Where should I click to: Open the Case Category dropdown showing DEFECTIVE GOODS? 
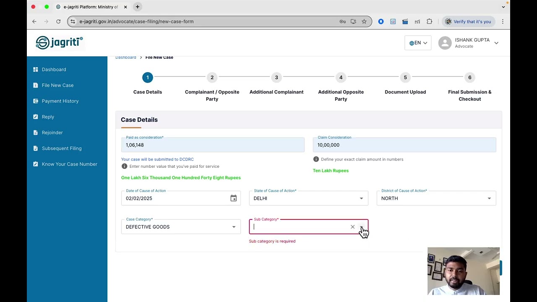(x=181, y=227)
